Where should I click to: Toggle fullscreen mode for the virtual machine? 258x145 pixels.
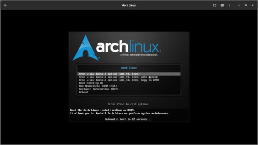tap(215, 5)
